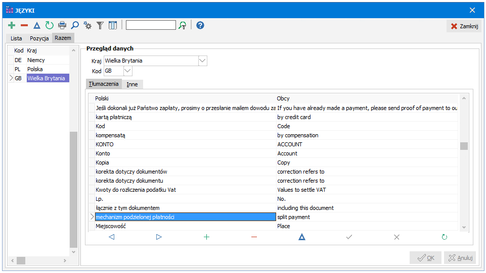486x273 pixels.
Task: Add new language with green plus icon
Action: [x=12, y=25]
